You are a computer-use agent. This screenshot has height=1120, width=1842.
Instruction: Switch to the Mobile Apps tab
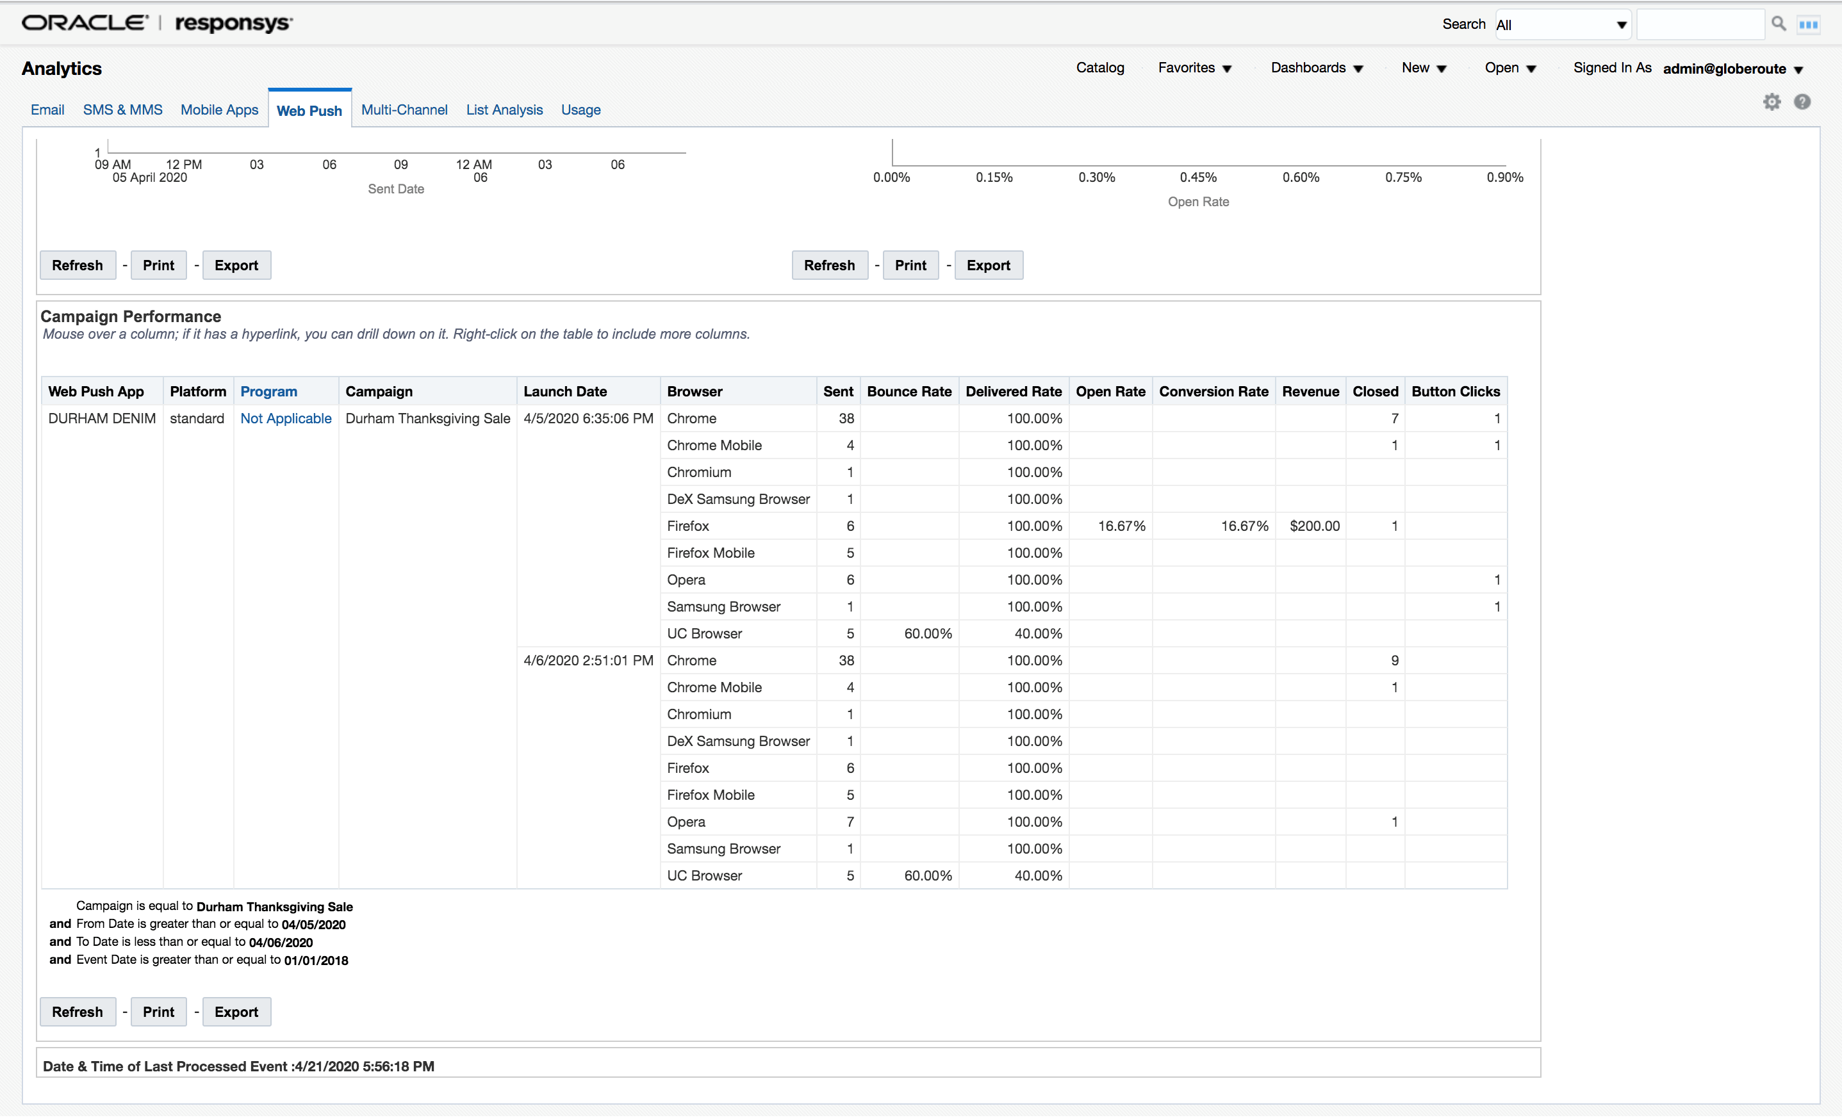[219, 110]
